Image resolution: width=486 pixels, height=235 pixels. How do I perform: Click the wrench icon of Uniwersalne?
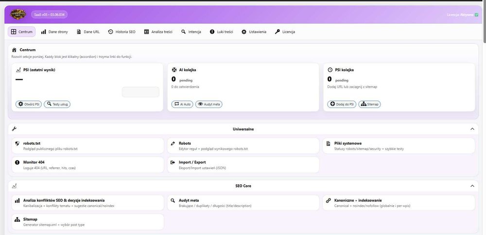[14, 129]
